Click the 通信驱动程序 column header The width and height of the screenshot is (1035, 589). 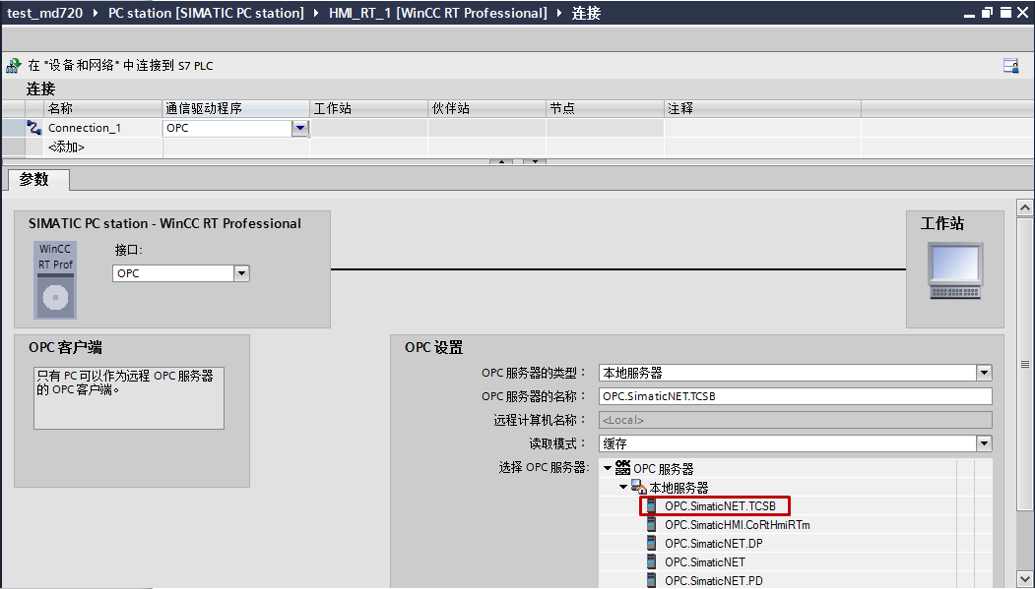(x=235, y=109)
